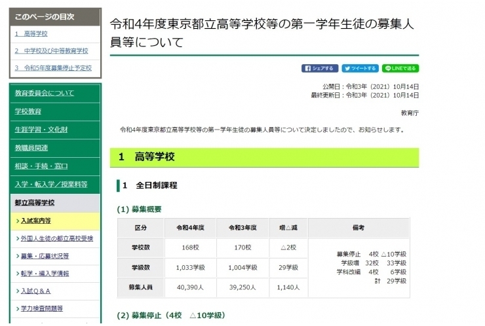
Task: Share page with Facebook シェアする button
Action: (x=320, y=68)
